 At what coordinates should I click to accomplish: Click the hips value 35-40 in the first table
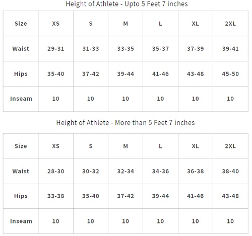point(56,74)
